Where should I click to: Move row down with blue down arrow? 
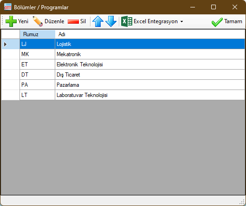(111, 21)
